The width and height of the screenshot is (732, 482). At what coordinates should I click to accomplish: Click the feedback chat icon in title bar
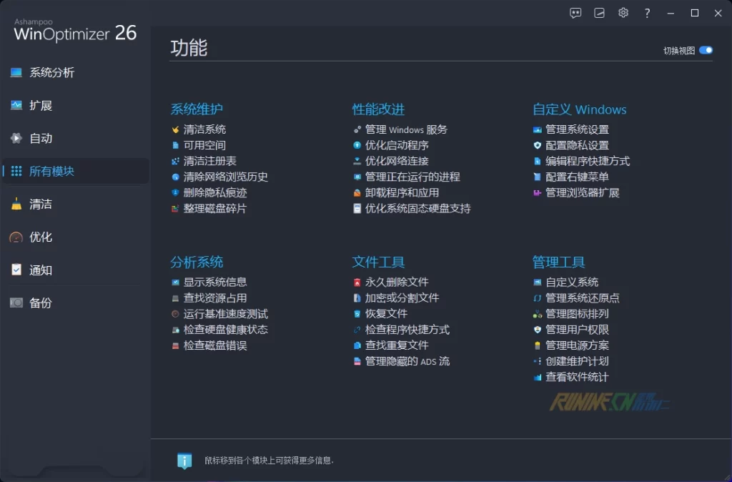click(x=575, y=13)
